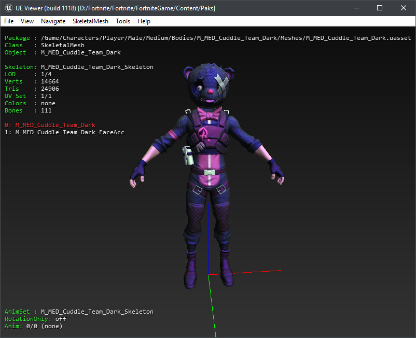Click the Unreal Engine logo icon in title bar
This screenshot has height=338, width=416.
[8, 8]
